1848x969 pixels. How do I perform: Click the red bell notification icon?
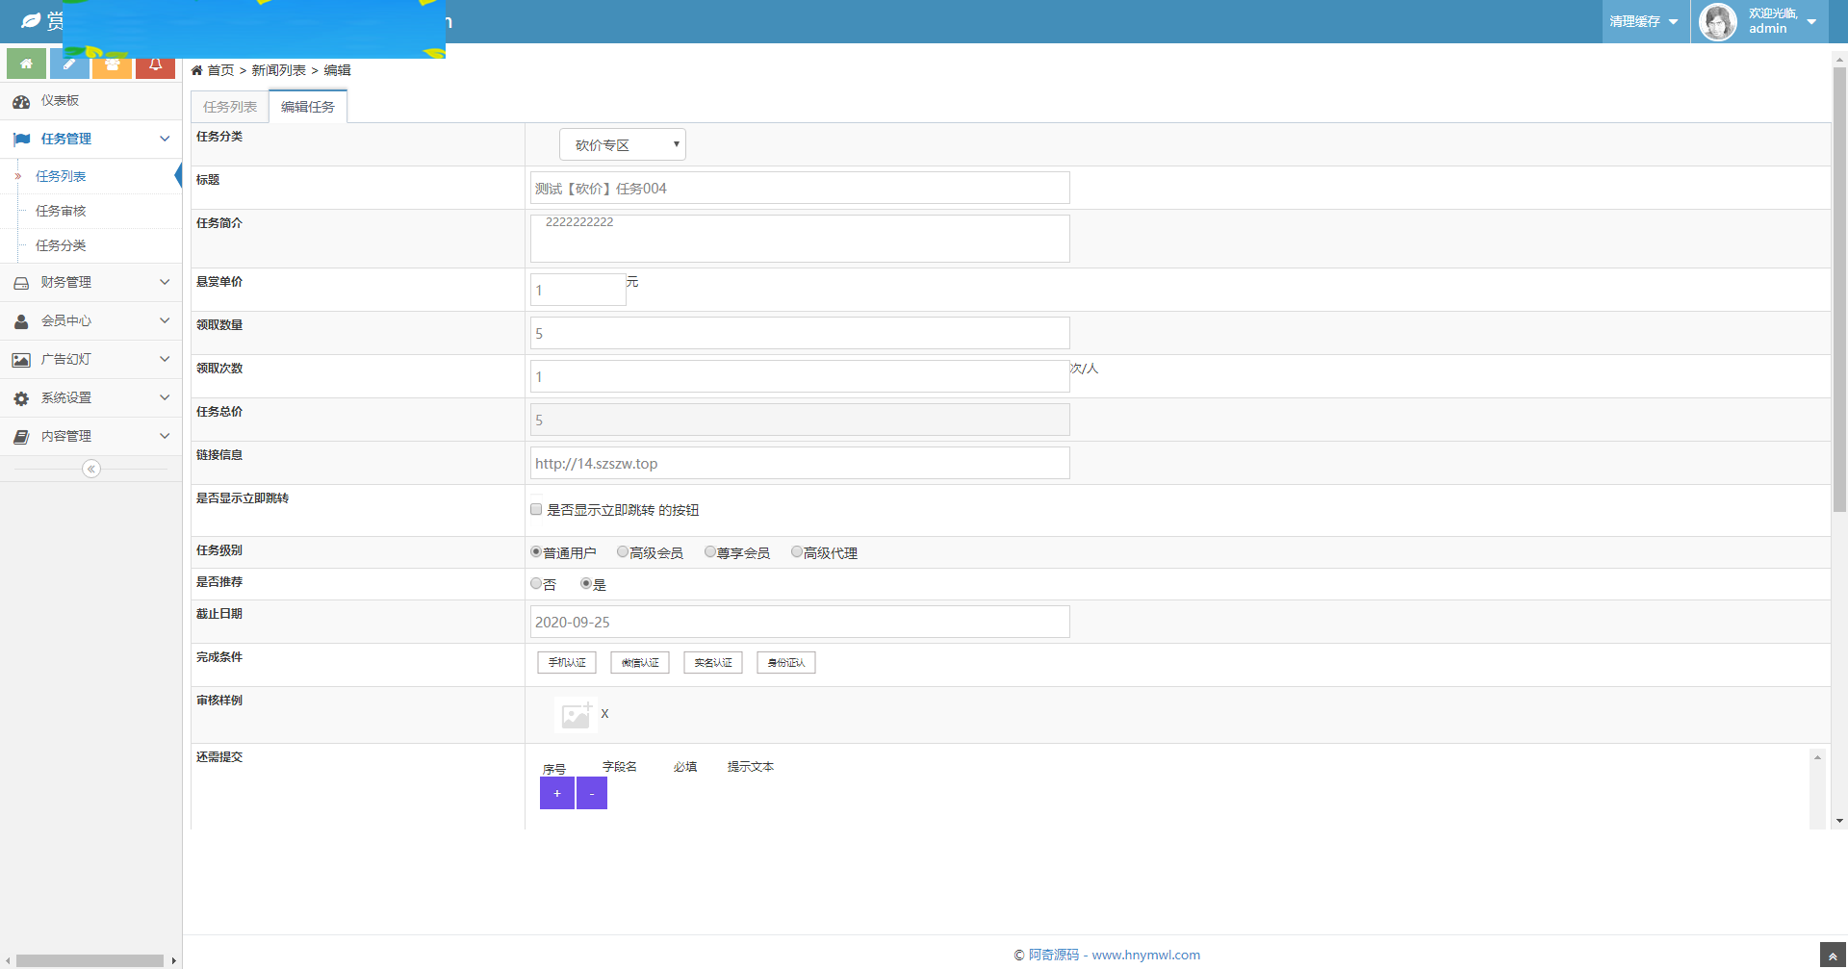tap(155, 64)
